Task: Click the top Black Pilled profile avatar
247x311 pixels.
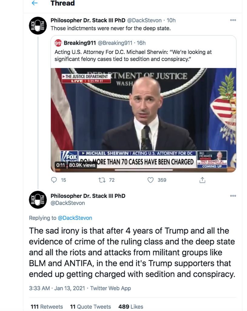Action: 38,26
